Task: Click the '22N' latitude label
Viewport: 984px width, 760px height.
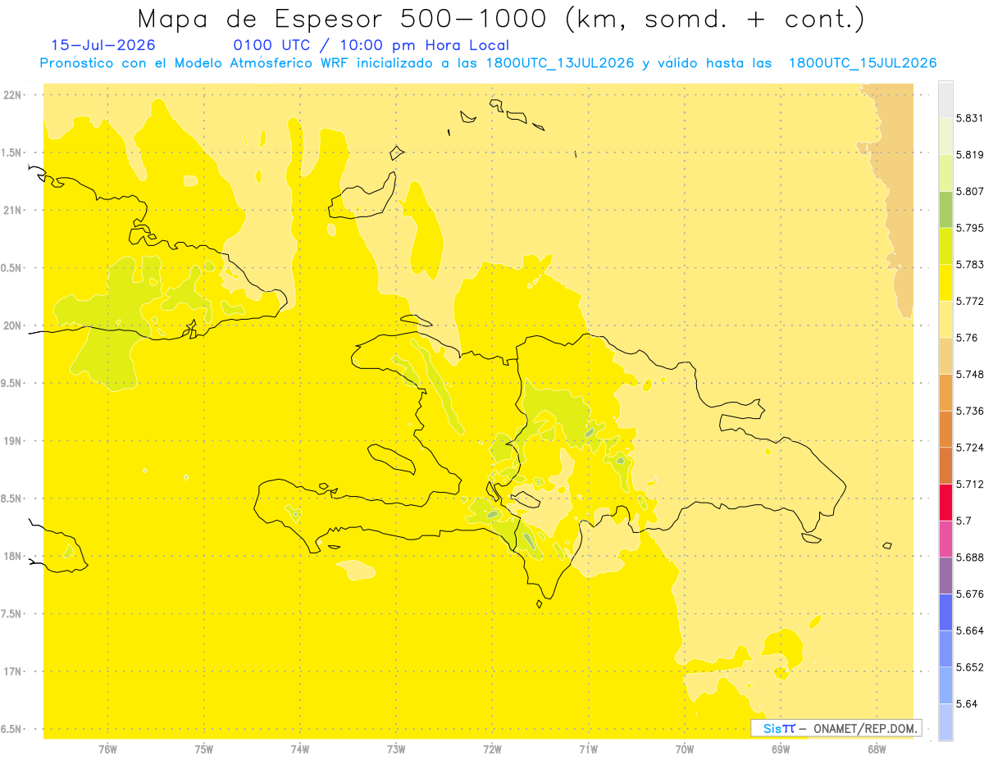Action: point(13,95)
